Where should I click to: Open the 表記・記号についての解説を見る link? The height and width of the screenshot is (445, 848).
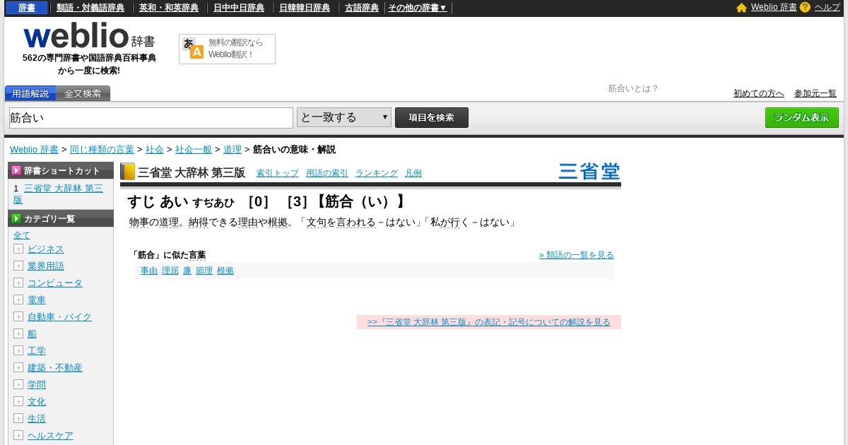(489, 322)
